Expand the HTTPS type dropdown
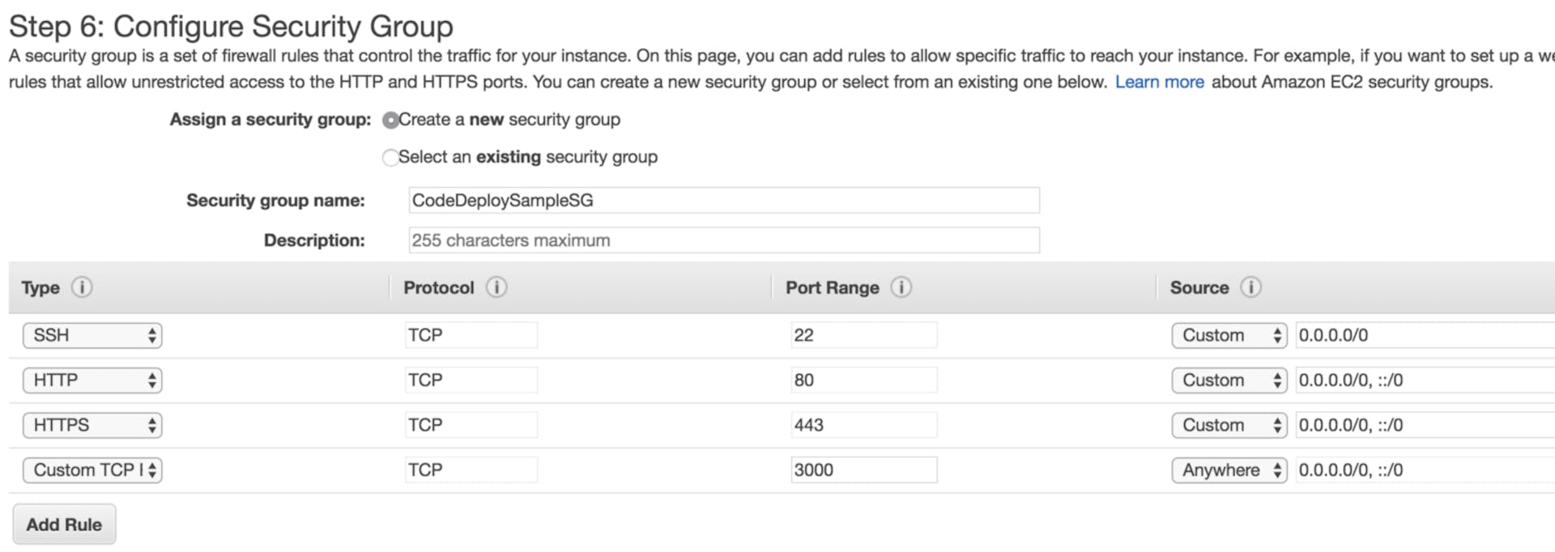 tap(92, 425)
